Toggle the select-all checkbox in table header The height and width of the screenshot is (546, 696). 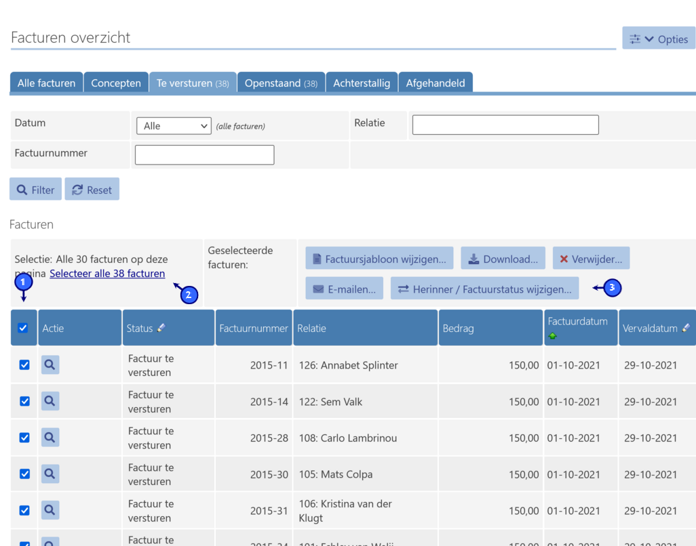[x=23, y=328]
